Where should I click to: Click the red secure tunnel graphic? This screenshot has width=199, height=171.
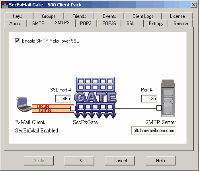[53, 108]
